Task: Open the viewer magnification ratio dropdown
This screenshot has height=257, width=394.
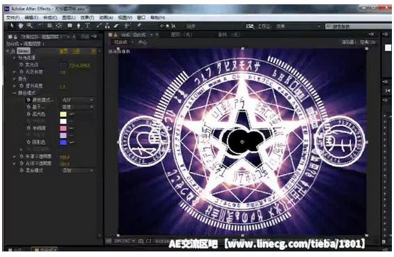Action: click(125, 241)
